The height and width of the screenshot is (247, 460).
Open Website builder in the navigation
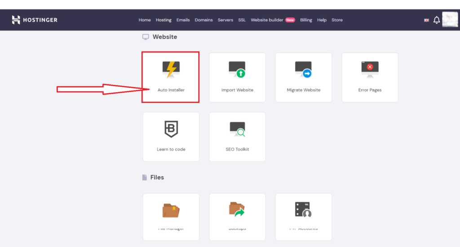pyautogui.click(x=267, y=20)
